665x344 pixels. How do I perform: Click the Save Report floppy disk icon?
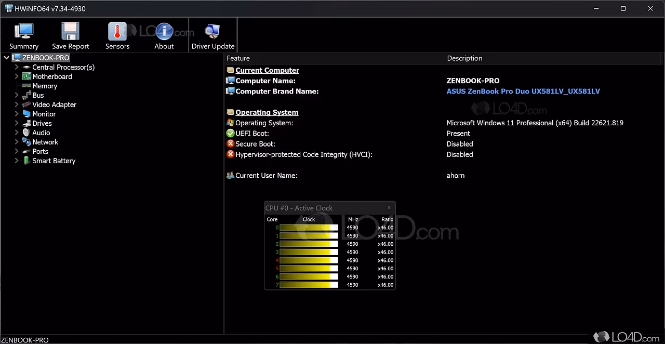click(x=70, y=32)
